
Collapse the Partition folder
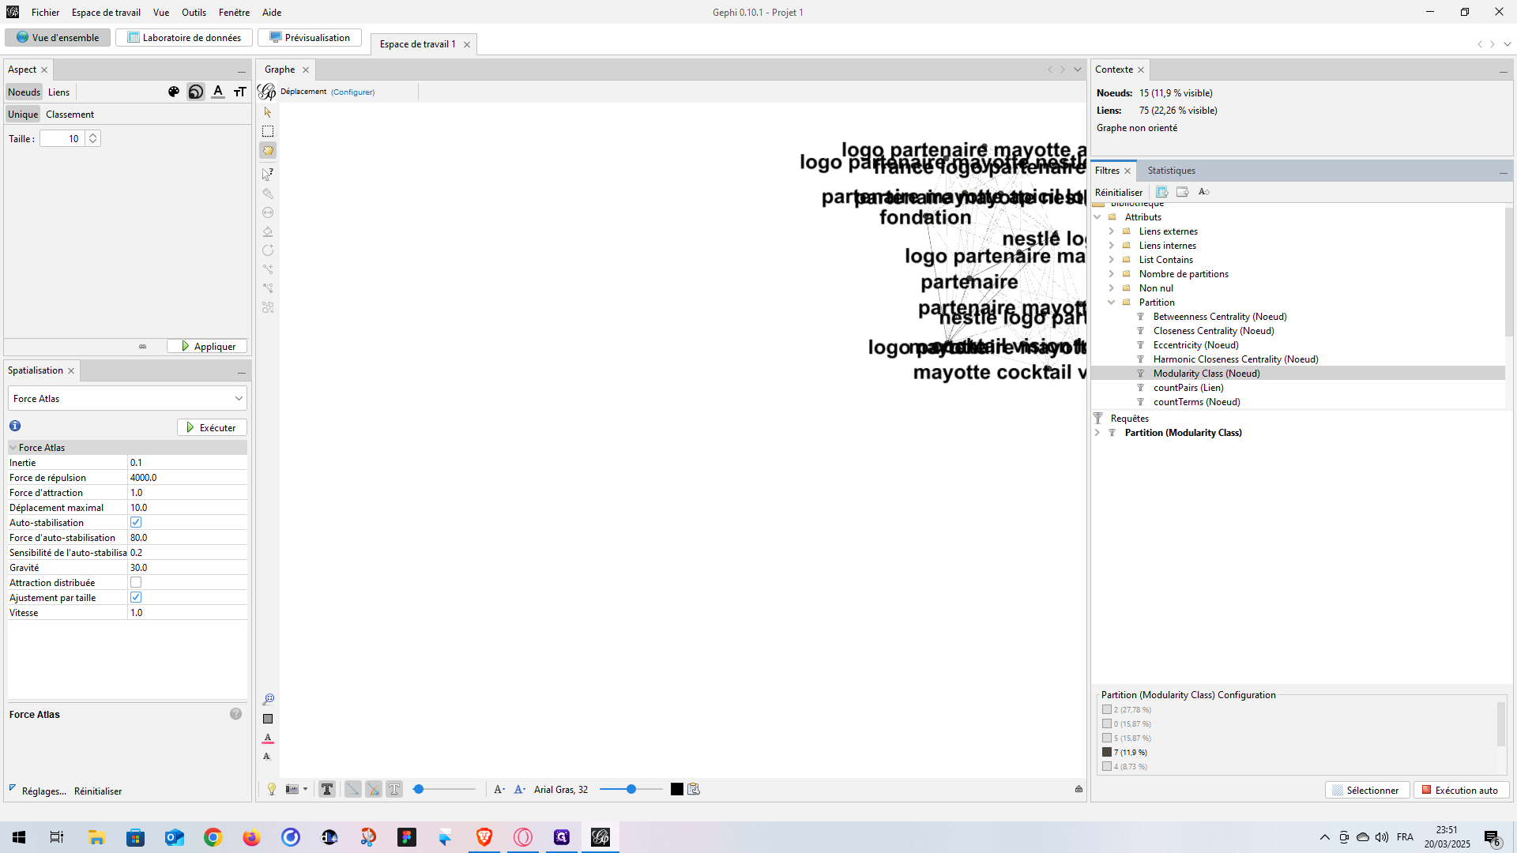[x=1112, y=302]
